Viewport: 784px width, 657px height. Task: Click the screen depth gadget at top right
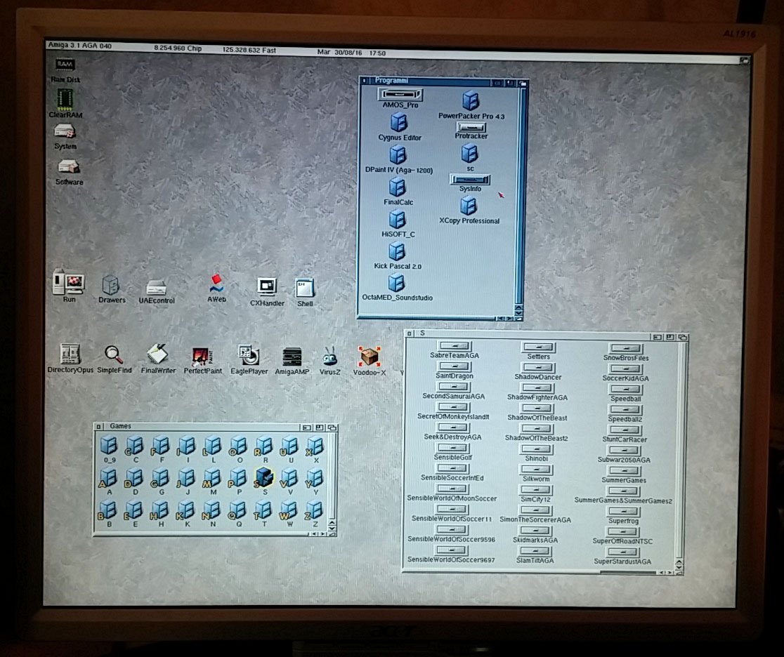(745, 60)
